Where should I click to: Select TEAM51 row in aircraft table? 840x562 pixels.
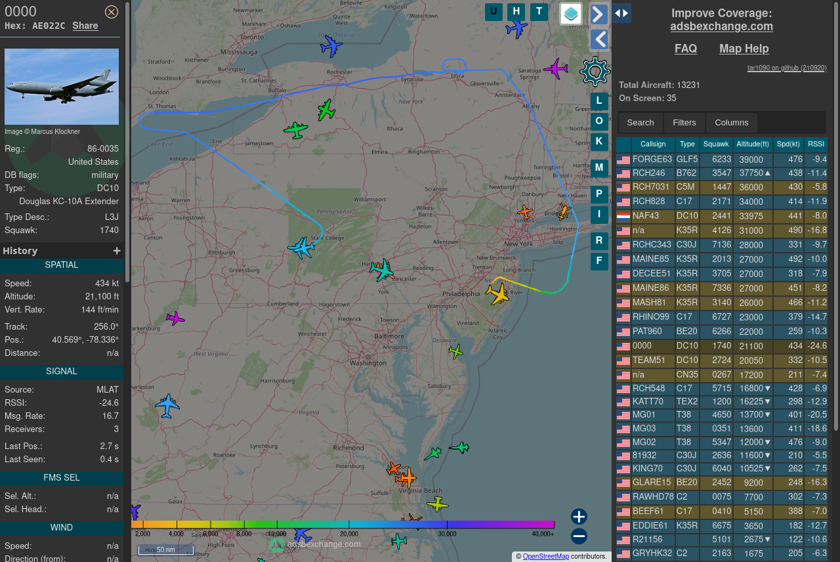coord(722,360)
